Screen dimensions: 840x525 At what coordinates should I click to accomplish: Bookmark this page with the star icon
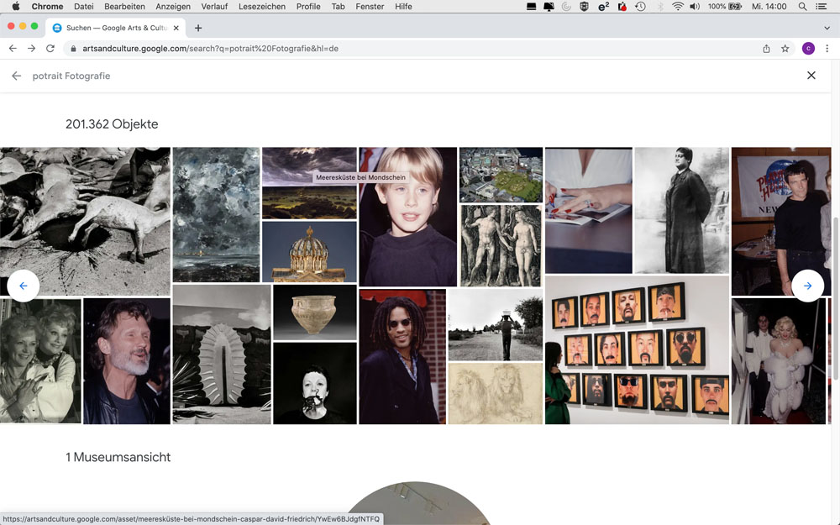(785, 49)
